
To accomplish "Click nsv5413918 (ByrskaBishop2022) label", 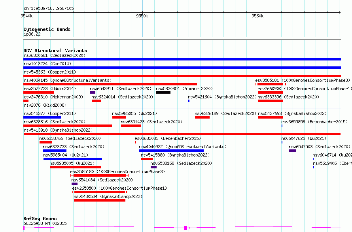I will coord(58,130).
